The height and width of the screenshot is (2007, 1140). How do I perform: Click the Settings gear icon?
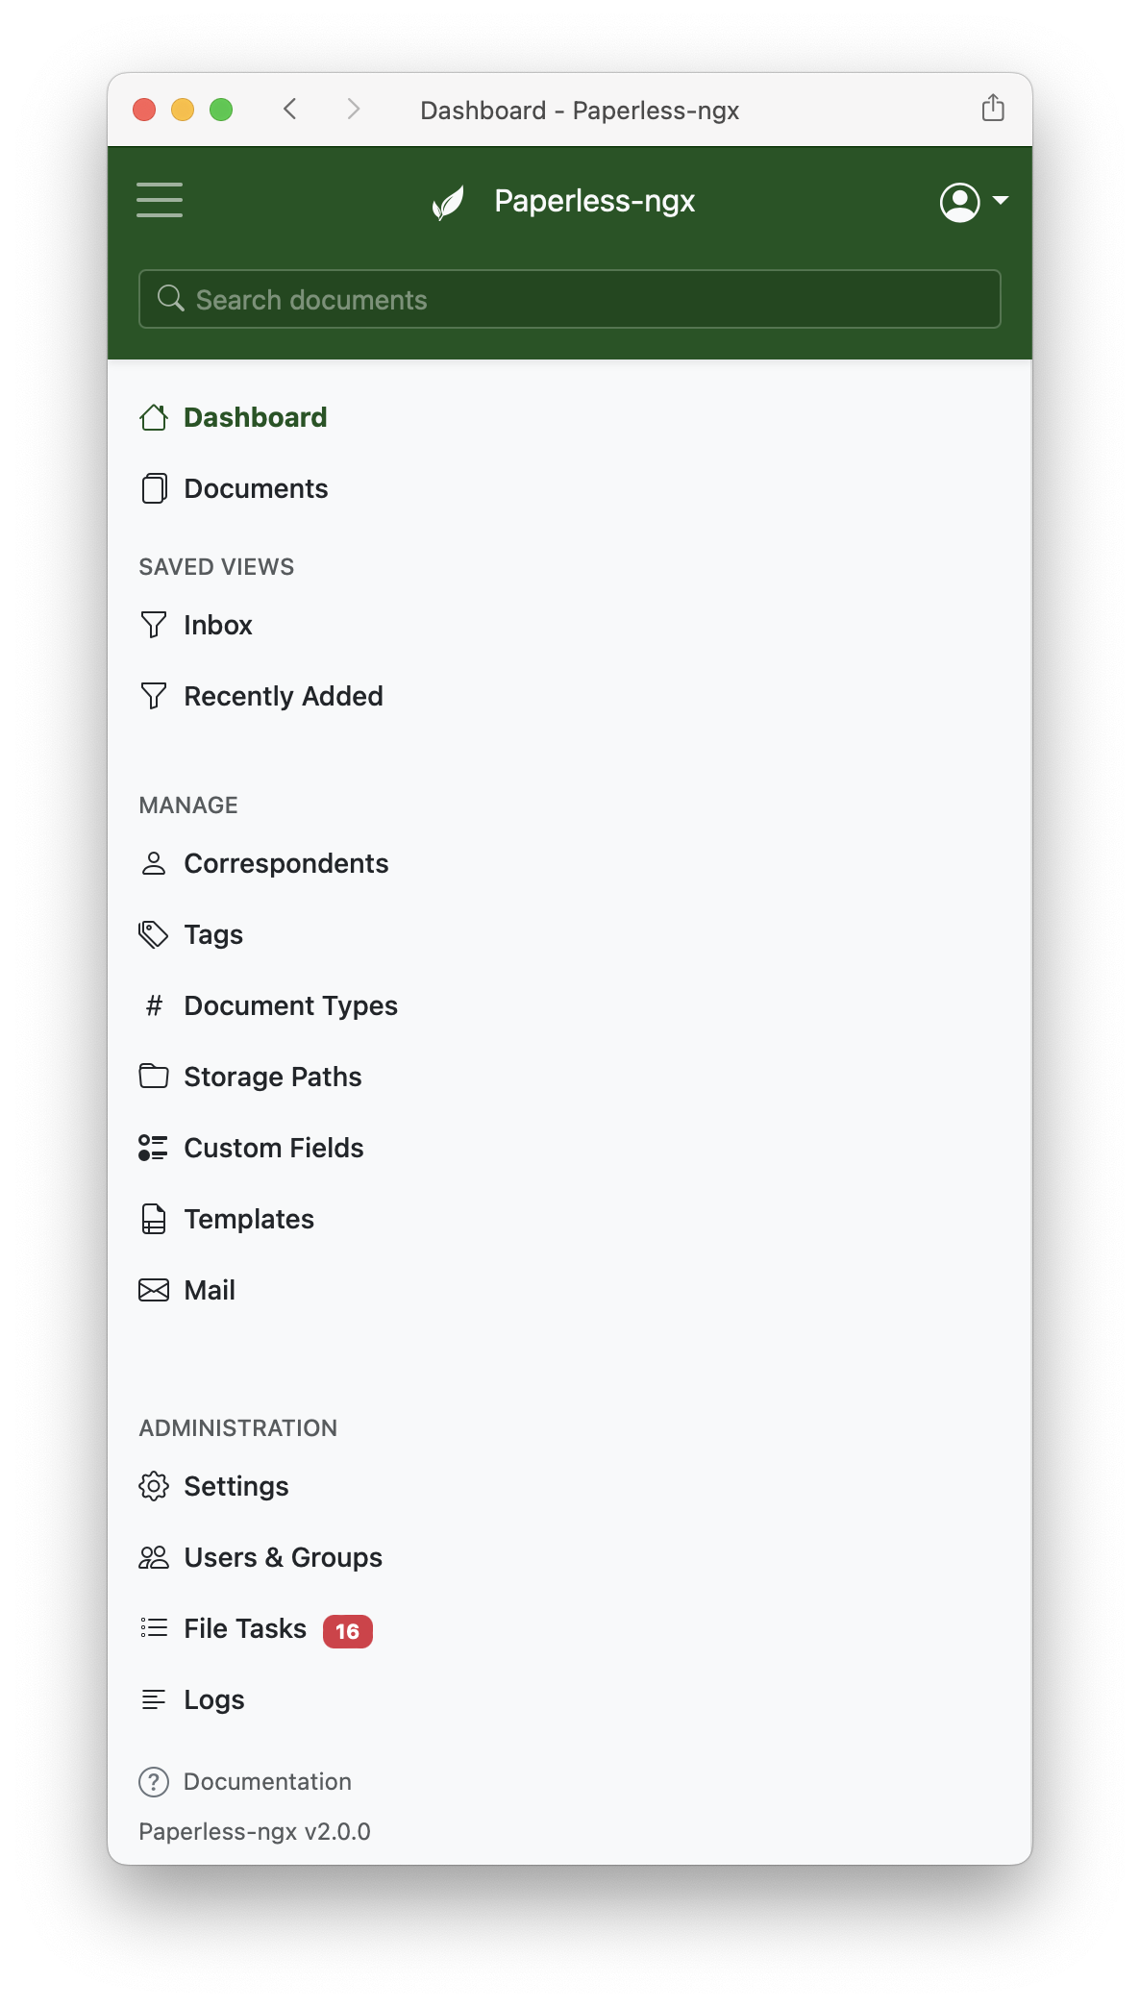click(154, 1486)
